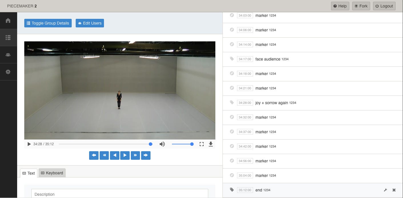Jump to previous marker with the left arrow button

tap(94, 155)
